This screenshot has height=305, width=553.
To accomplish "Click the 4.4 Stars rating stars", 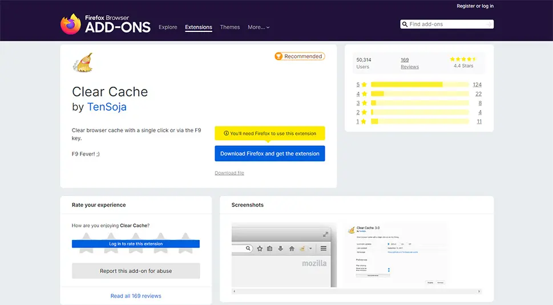I will (463, 59).
